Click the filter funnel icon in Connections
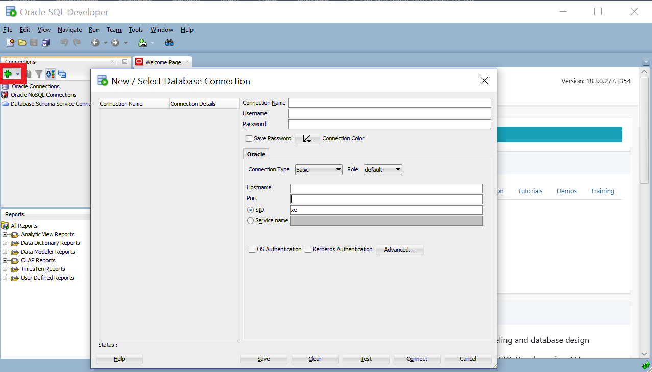The height and width of the screenshot is (372, 652). coord(39,74)
